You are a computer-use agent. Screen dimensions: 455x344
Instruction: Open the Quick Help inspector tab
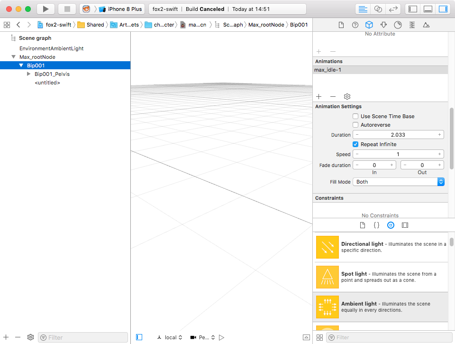355,25
